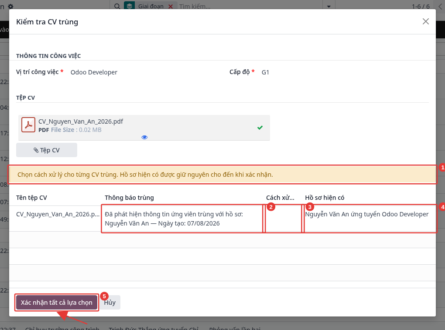This screenshot has height=330, width=445.
Task: Click the Cấp độ field value G1
Action: tap(265, 72)
